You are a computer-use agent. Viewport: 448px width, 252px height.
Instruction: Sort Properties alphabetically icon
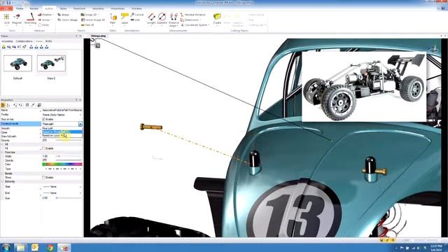(8, 105)
